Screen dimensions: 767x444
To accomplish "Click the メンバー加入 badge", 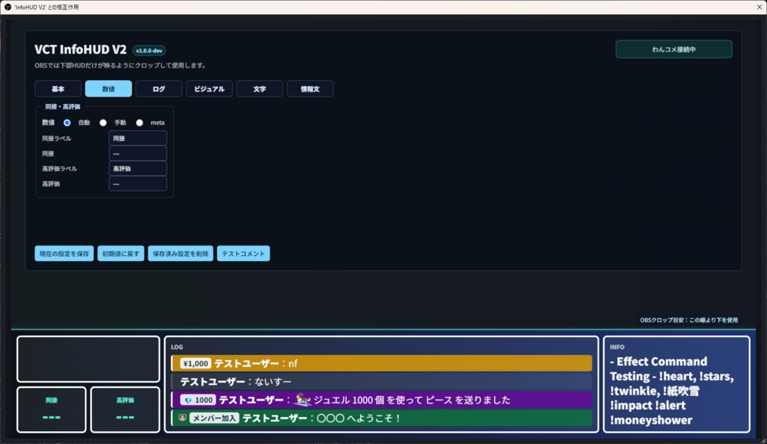I will (213, 418).
